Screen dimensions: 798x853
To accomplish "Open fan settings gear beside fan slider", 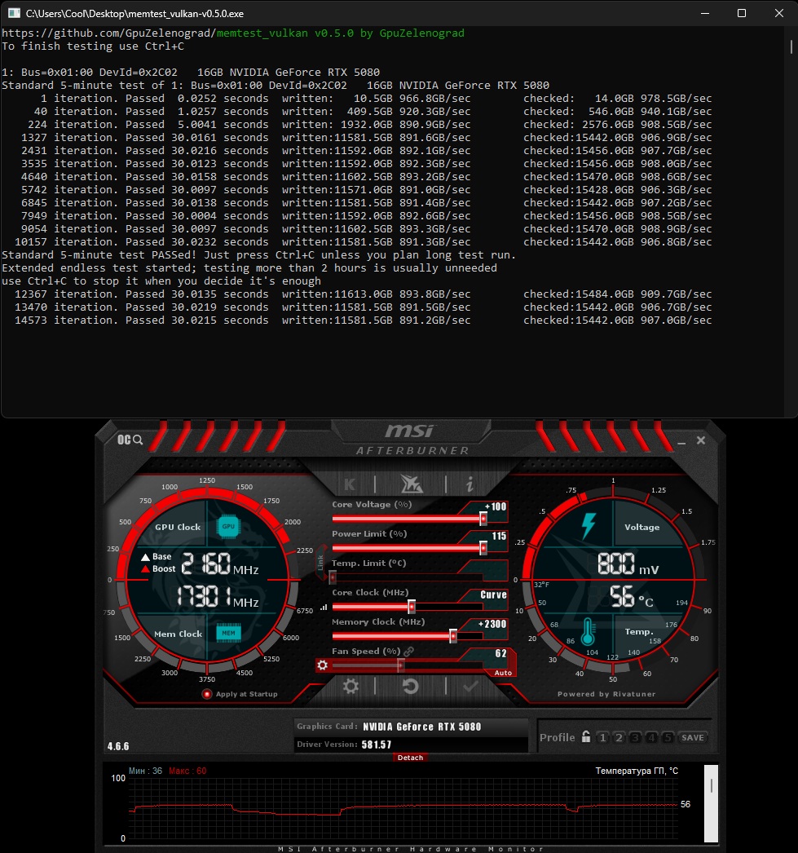I will point(322,665).
